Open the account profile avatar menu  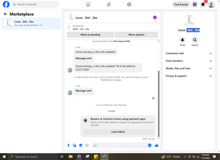tap(211, 5)
